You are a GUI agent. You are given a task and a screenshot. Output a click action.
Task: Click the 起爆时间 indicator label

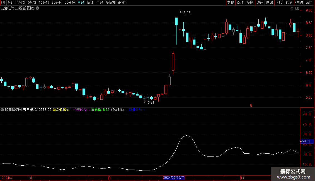[x=119, y=110]
